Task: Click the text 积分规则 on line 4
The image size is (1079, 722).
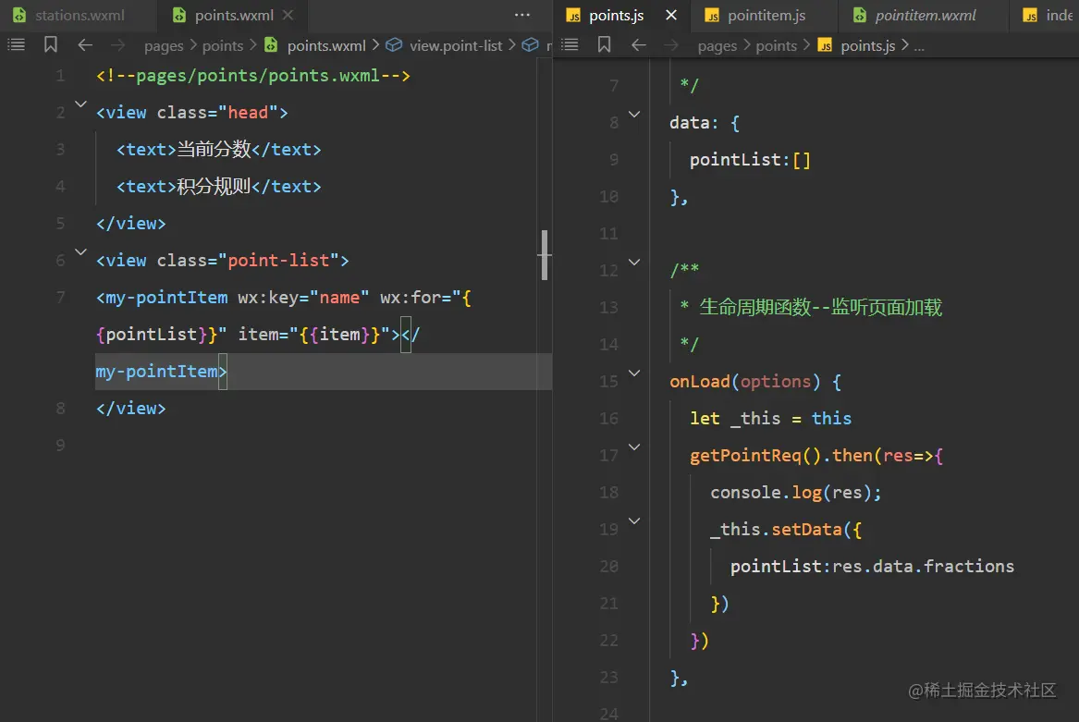Action: pos(214,187)
